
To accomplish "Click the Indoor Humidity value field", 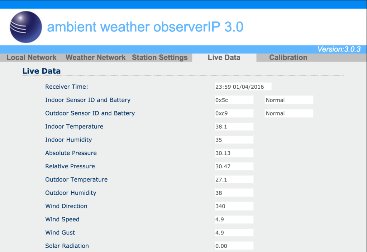I will pyautogui.click(x=234, y=140).
